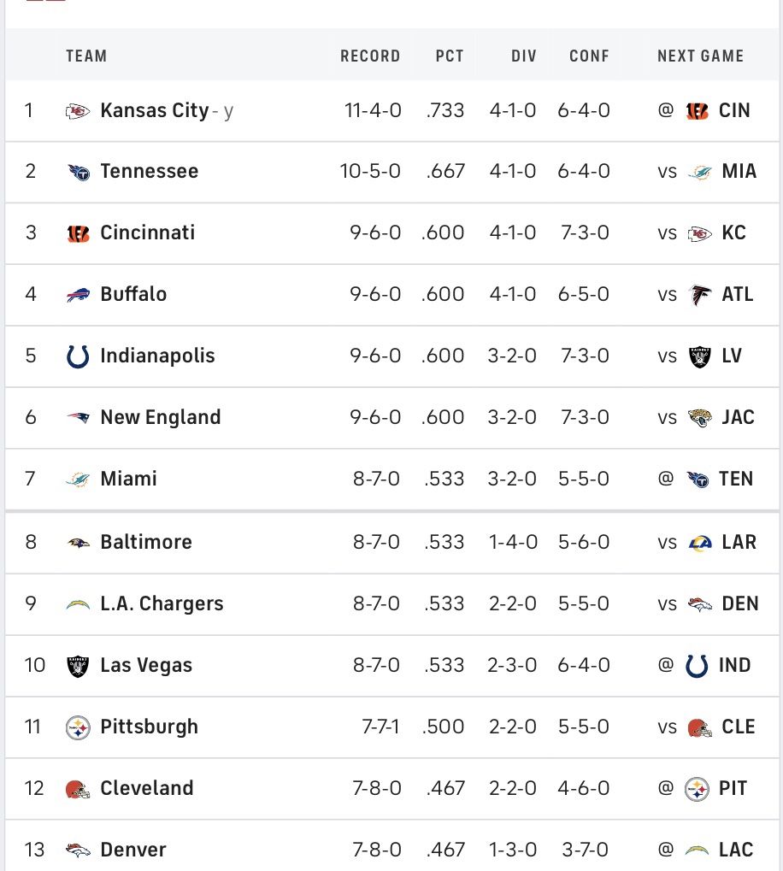Click the Browns helmet in Pittsburgh's next game
The width and height of the screenshot is (783, 871).
click(x=700, y=727)
